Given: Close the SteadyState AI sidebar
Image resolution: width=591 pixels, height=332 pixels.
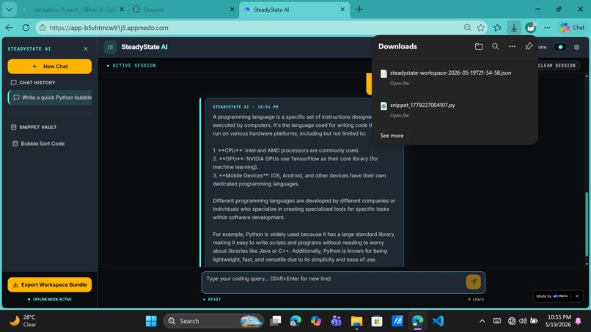Looking at the screenshot, I should 86,49.
